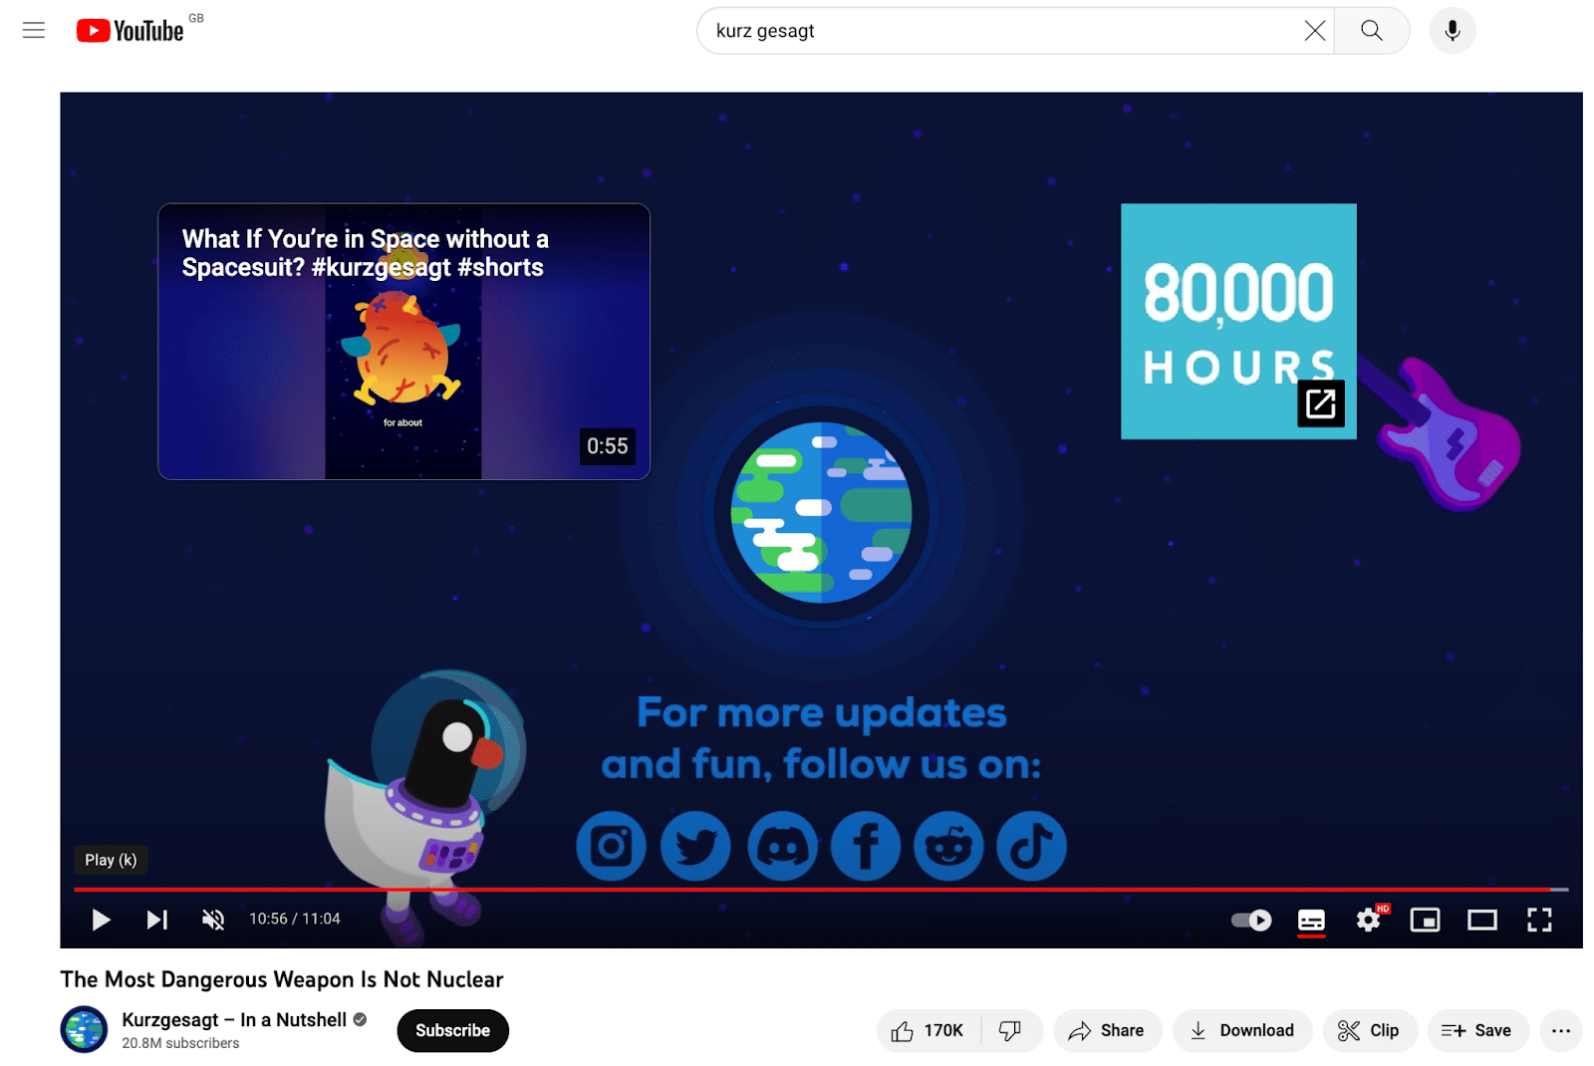This screenshot has width=1594, height=1066.
Task: Dislike the video
Action: (1011, 1031)
